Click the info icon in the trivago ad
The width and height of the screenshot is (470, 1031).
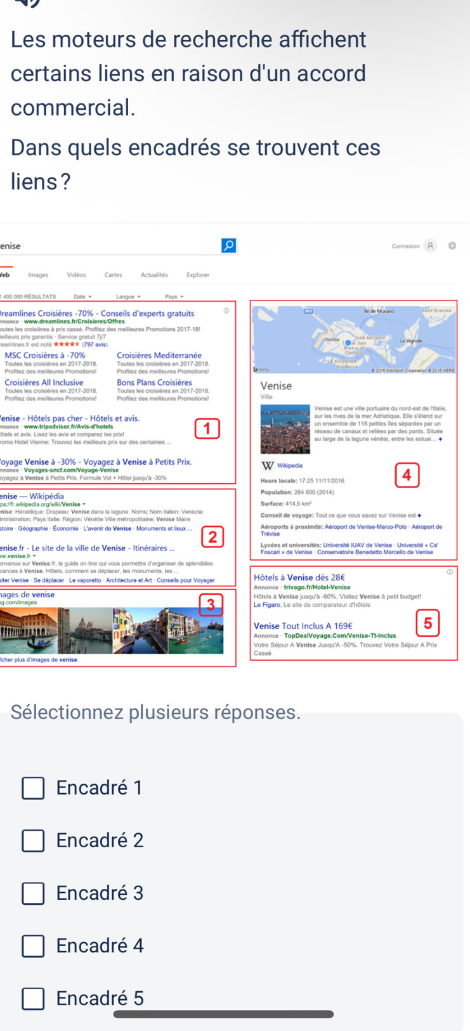[x=450, y=572]
